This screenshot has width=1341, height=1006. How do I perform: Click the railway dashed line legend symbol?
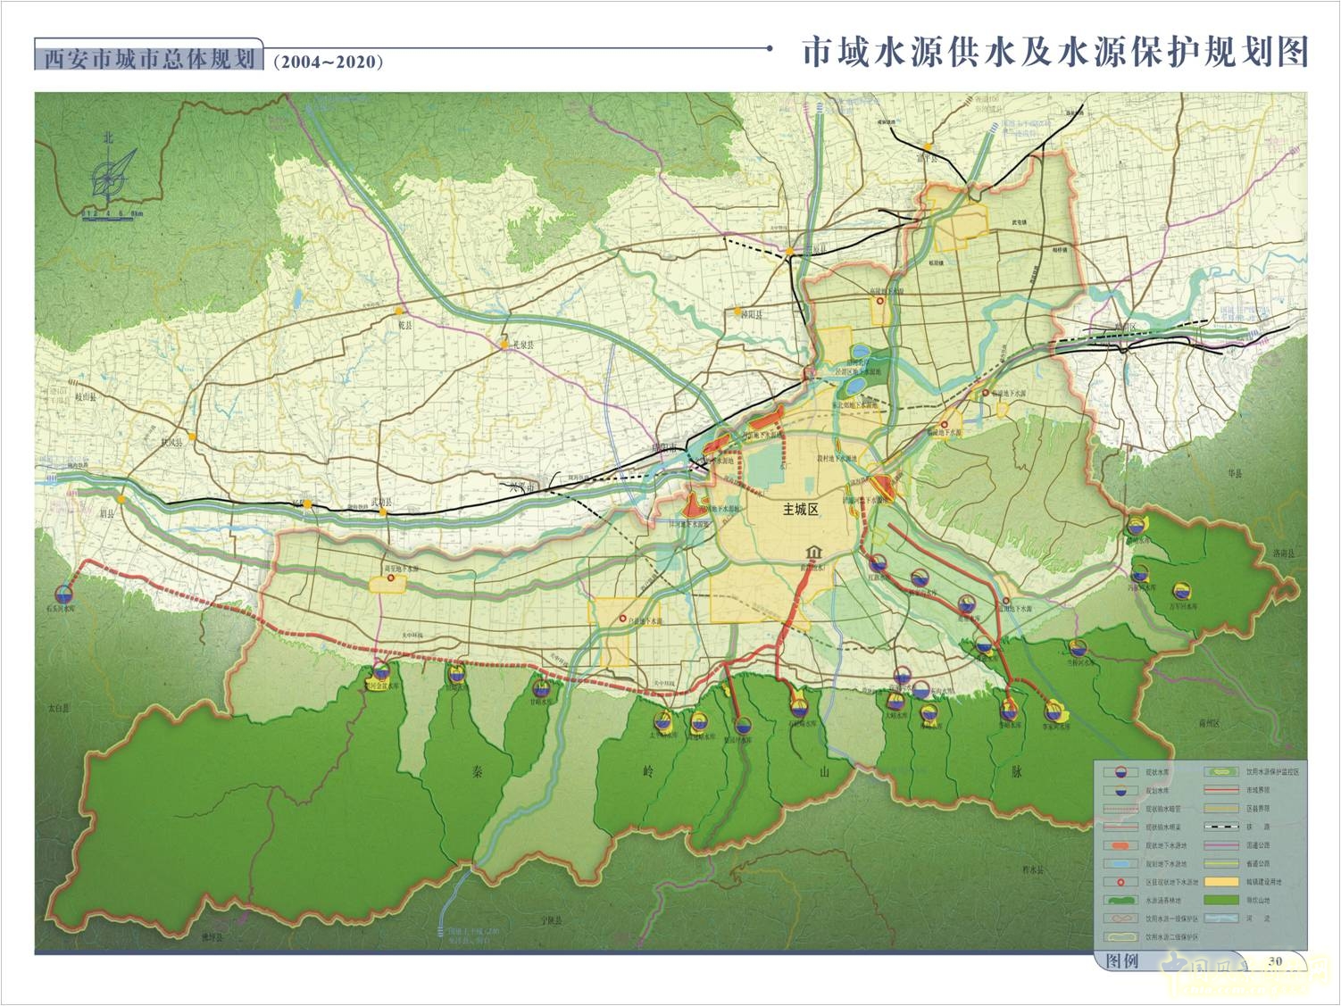[1222, 827]
